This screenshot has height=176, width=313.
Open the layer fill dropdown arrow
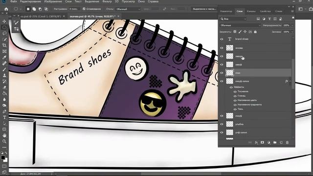click(292, 32)
